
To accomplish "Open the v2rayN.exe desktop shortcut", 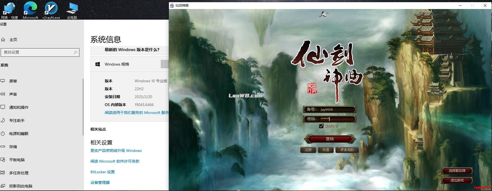I will (51, 10).
